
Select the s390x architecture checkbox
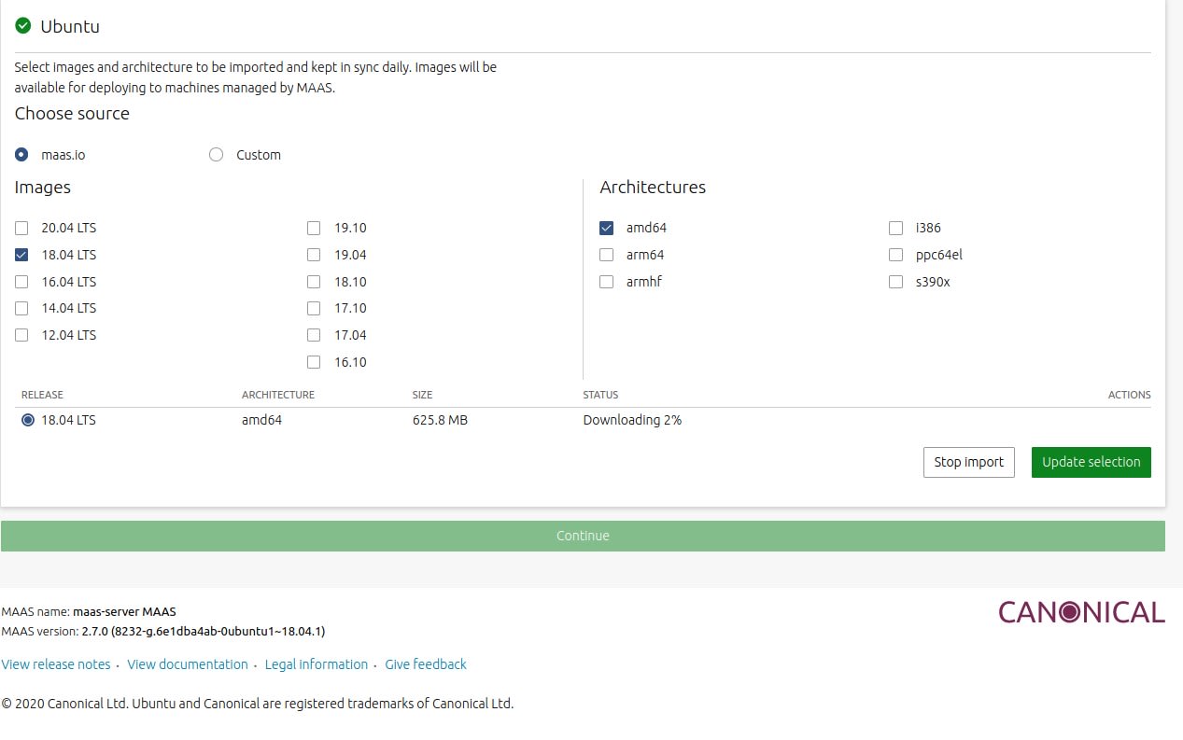pos(896,282)
